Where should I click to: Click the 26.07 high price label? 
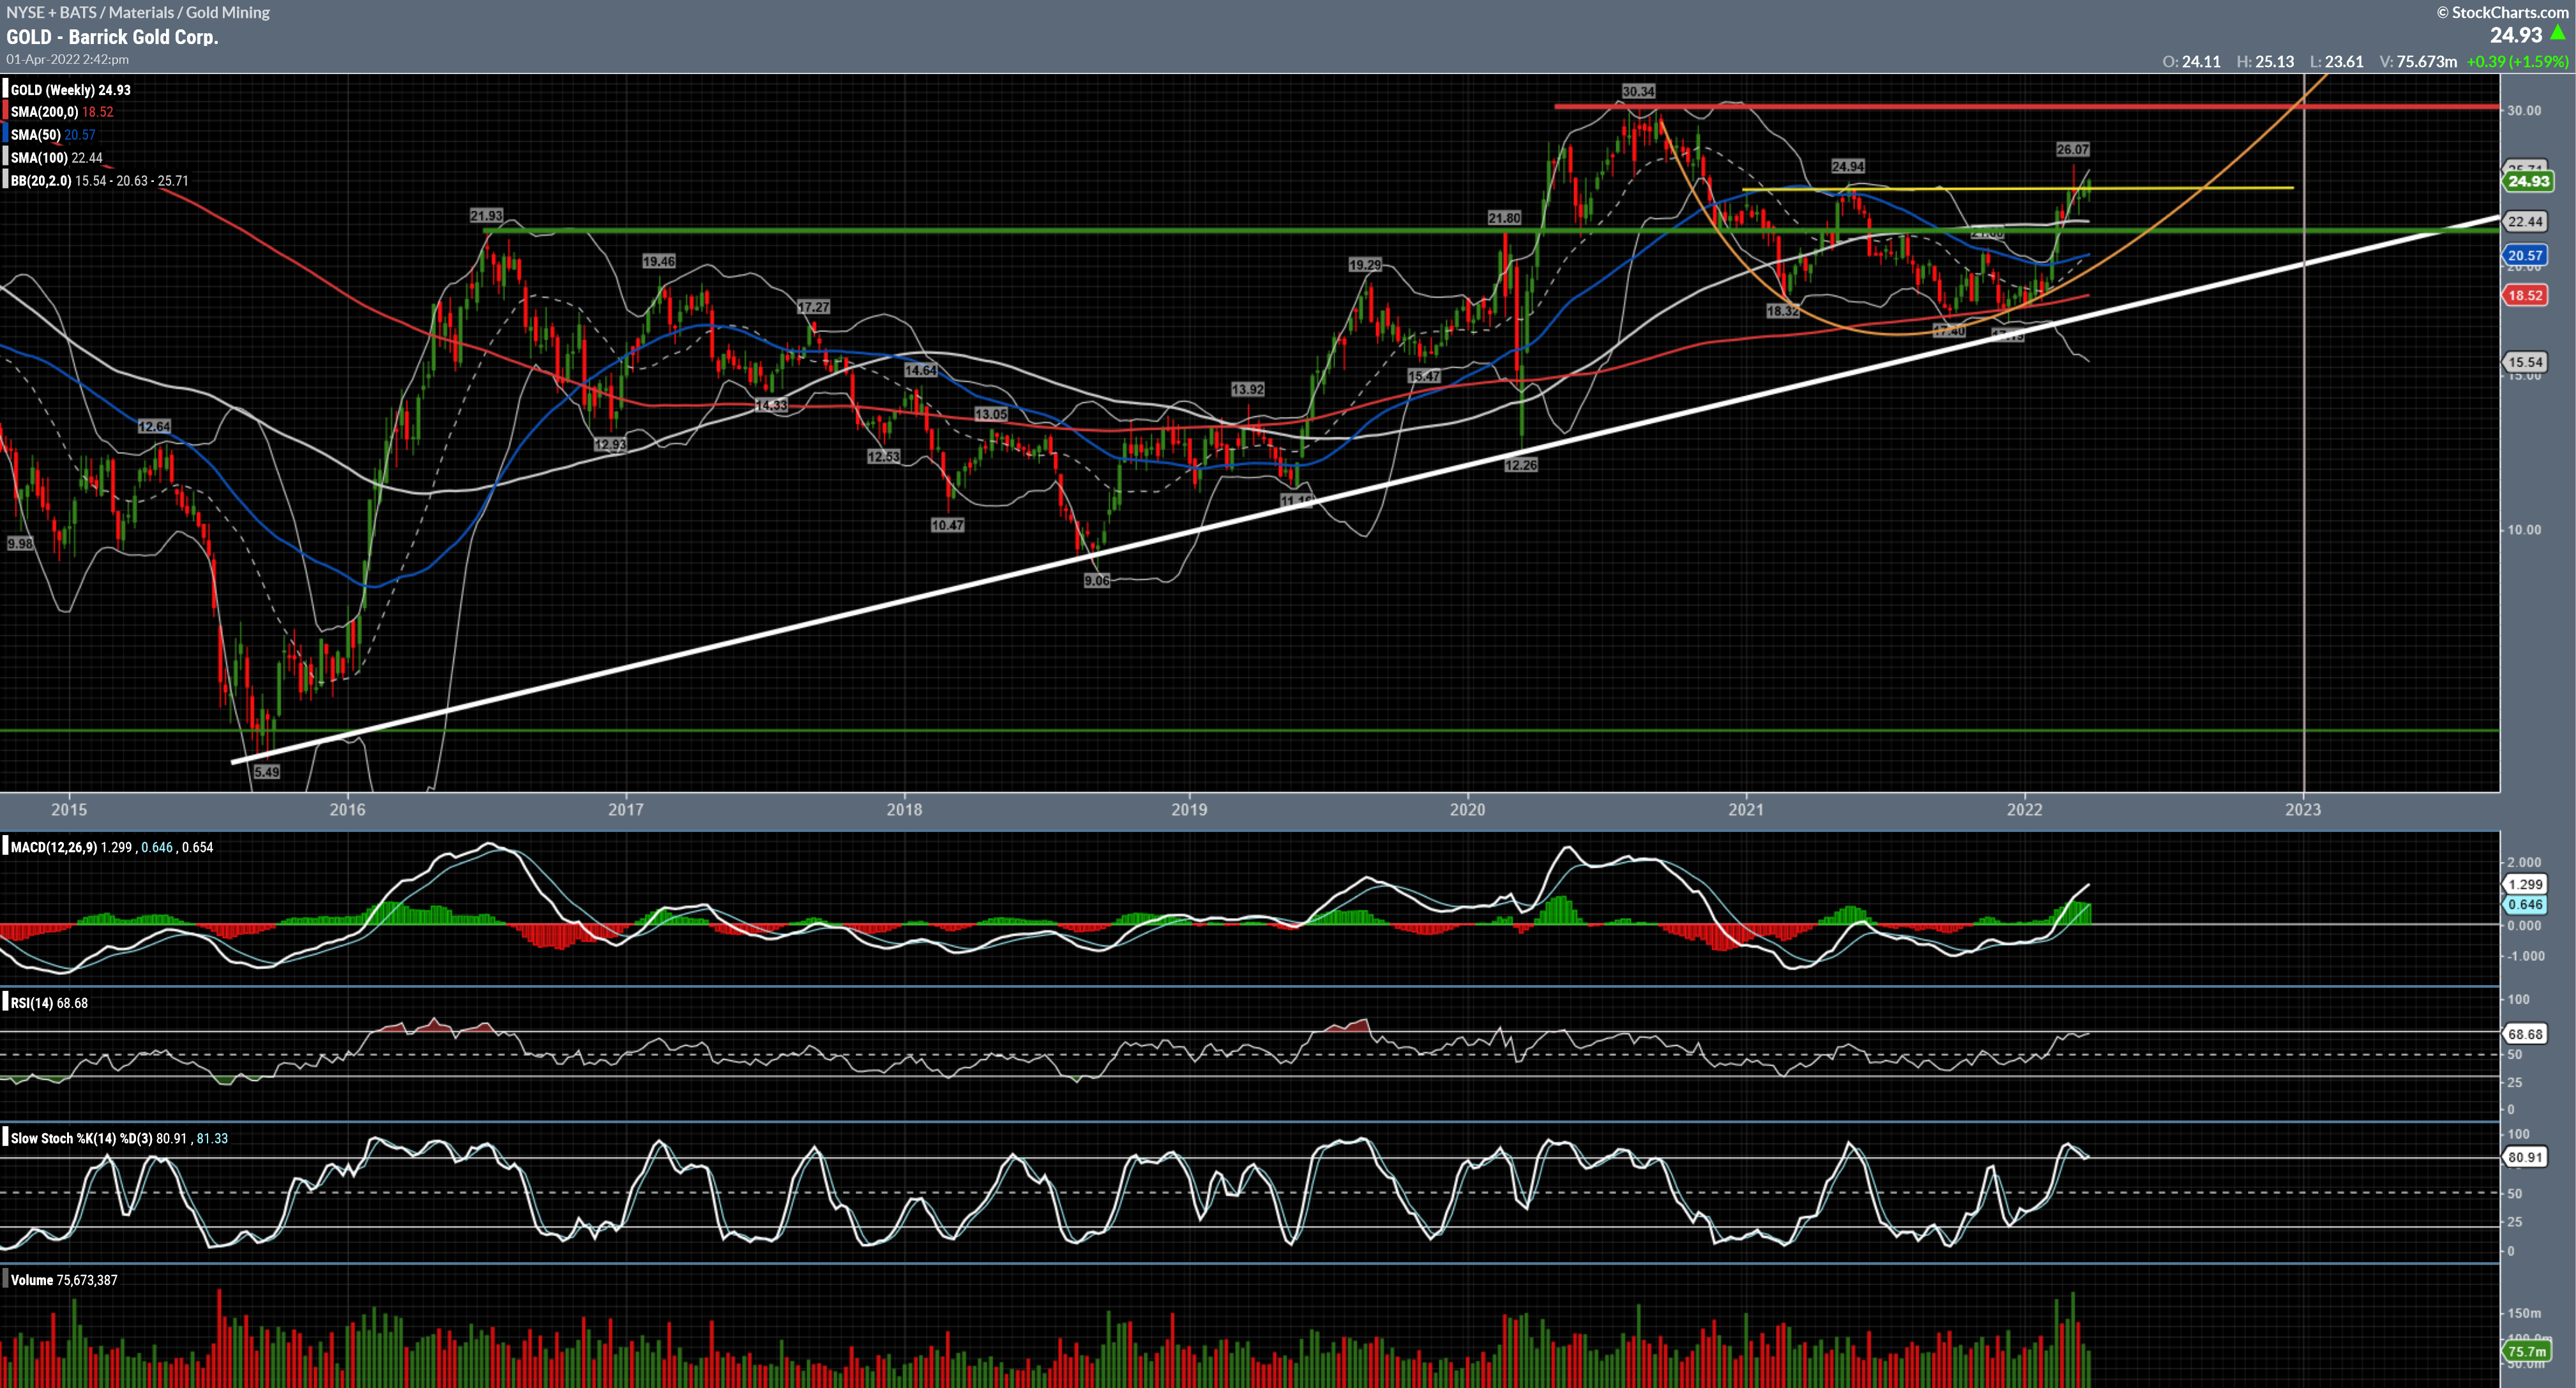click(2072, 150)
